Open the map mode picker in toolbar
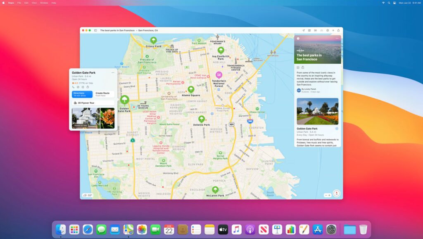The image size is (423, 239). pyautogui.click(x=309, y=30)
